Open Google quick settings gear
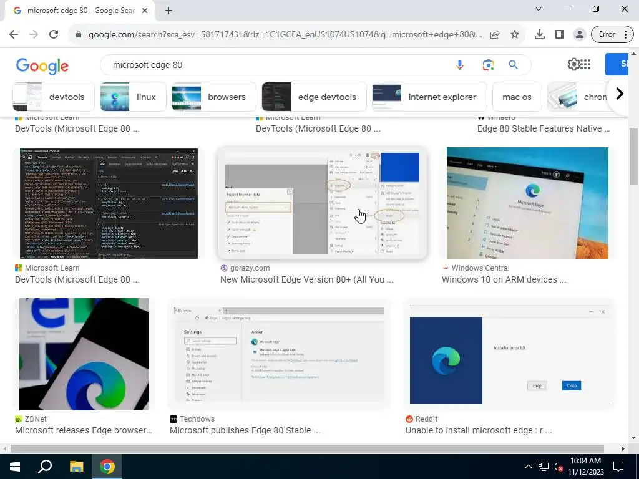639x479 pixels. [573, 64]
